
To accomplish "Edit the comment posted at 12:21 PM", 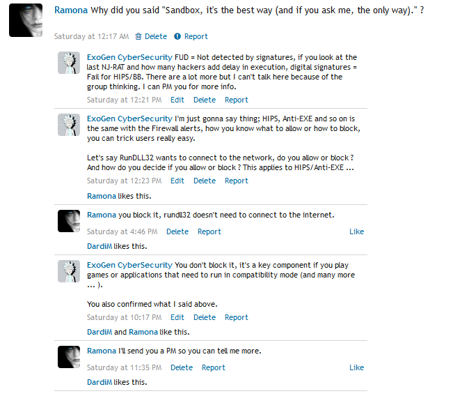I will tap(177, 100).
